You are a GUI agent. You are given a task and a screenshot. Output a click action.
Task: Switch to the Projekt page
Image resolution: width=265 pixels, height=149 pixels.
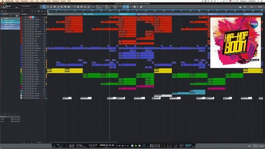click(260, 7)
